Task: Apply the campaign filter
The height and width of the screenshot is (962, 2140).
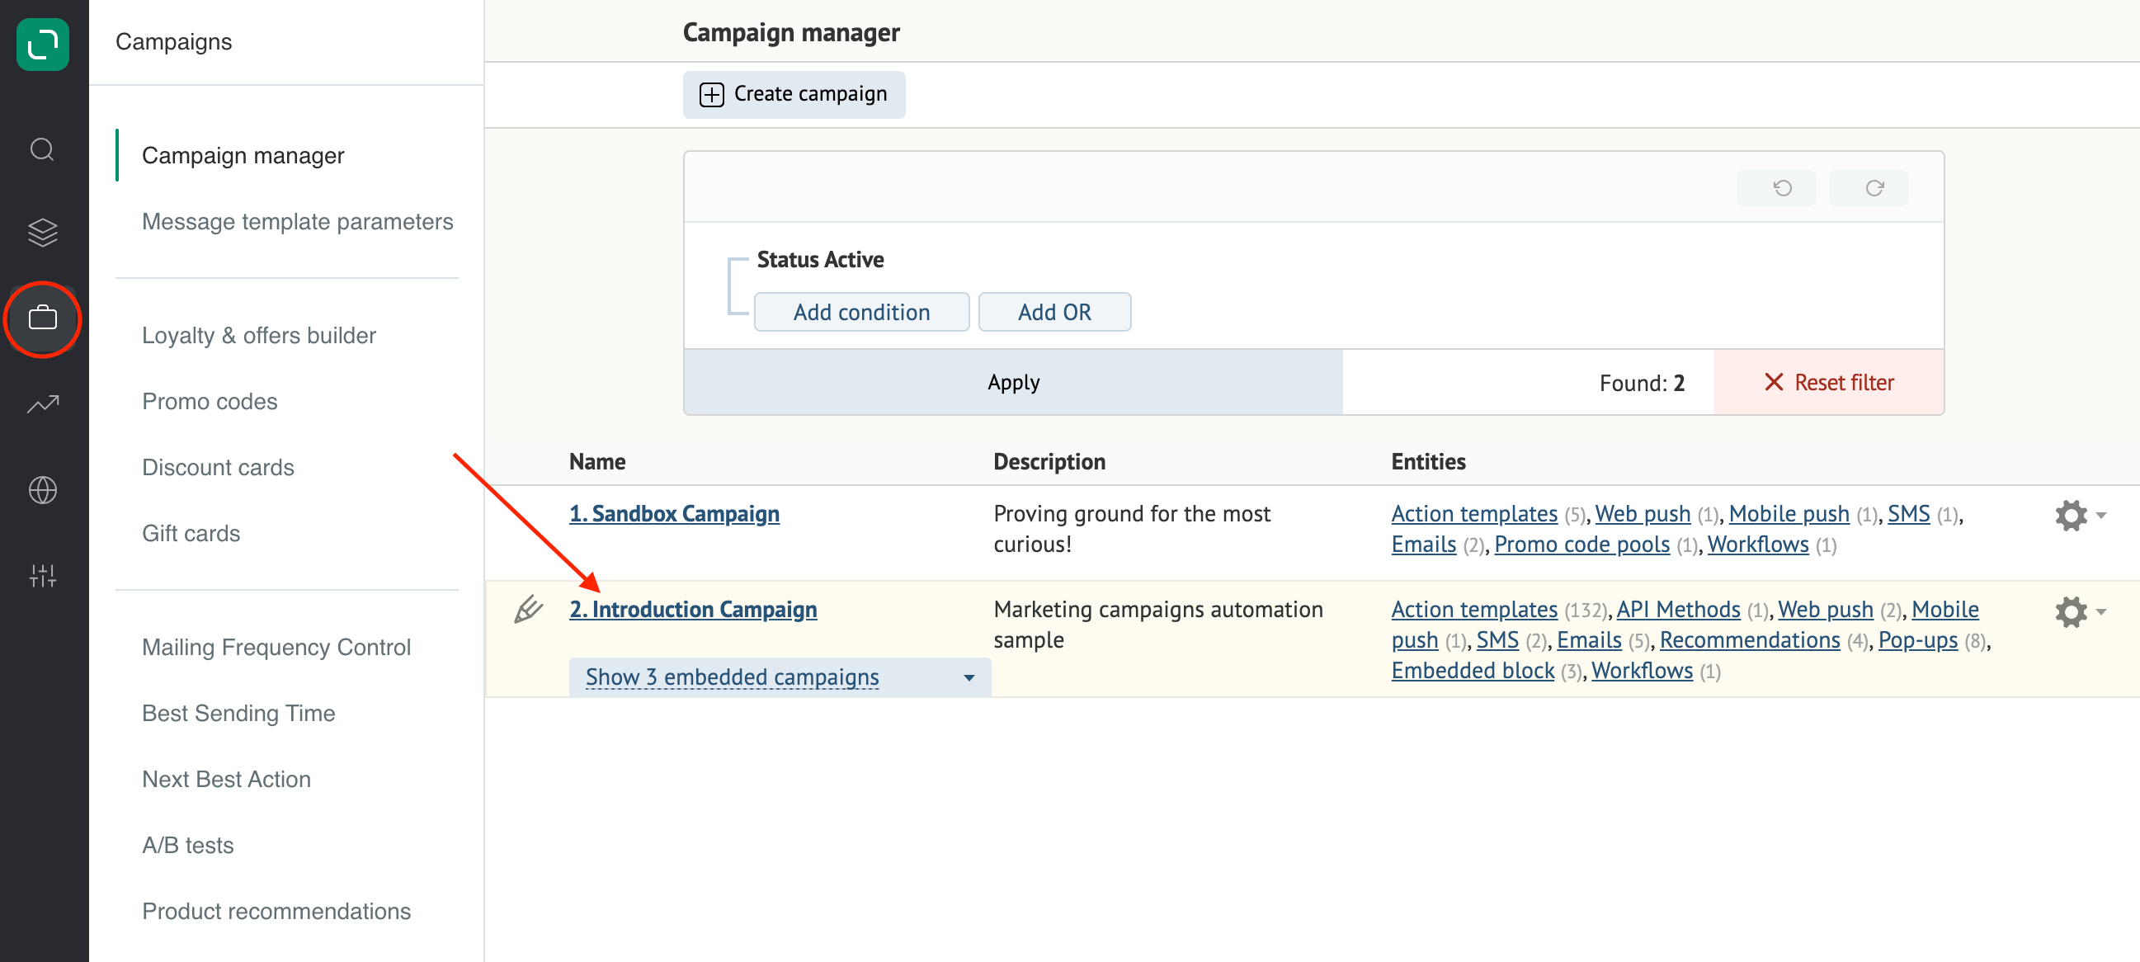Action: pos(1013,382)
